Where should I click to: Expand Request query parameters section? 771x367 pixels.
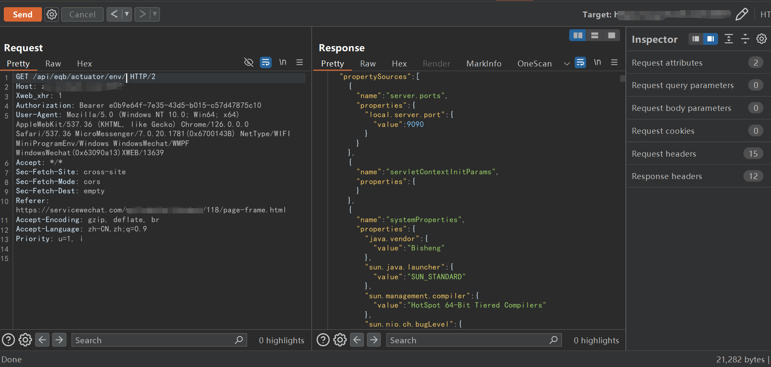coord(698,85)
